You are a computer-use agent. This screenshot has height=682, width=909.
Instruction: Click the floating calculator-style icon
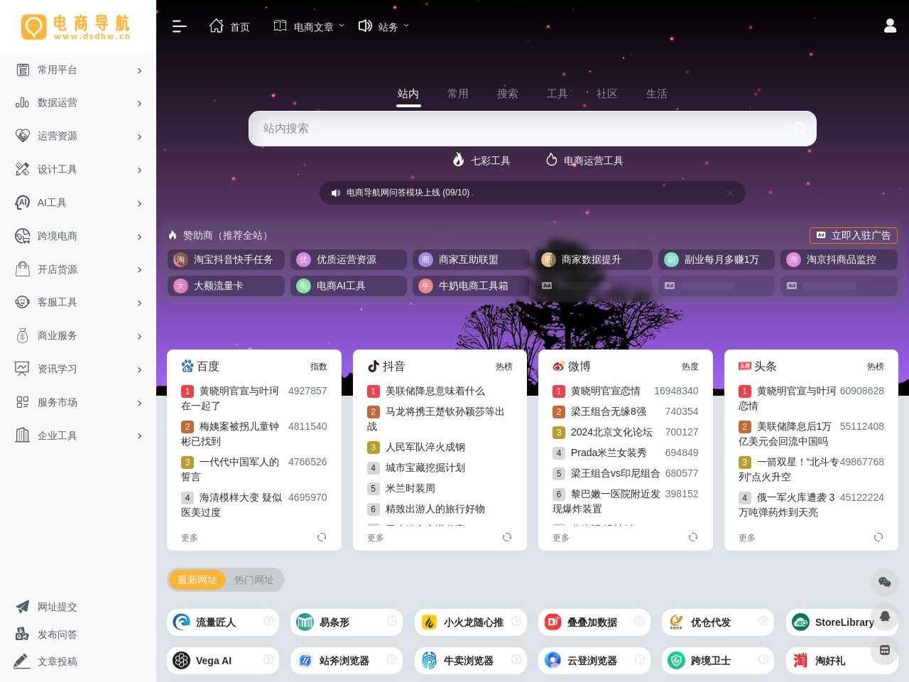click(885, 650)
